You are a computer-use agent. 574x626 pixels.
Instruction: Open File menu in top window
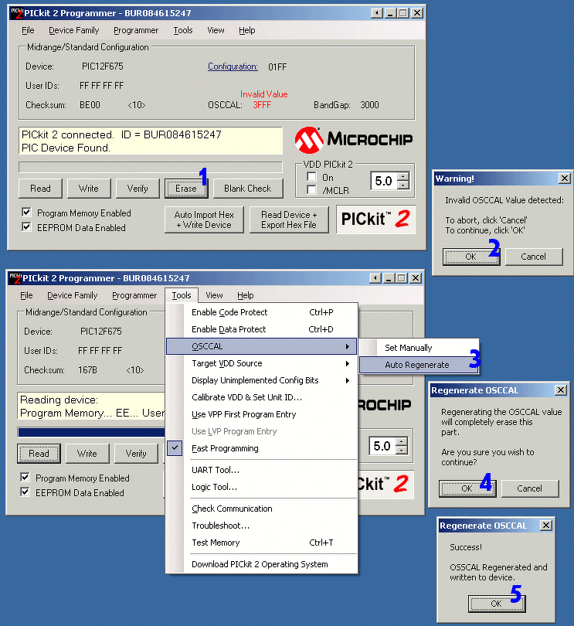[x=28, y=30]
